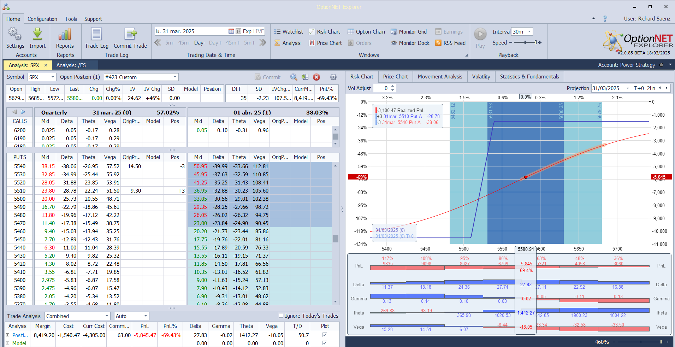This screenshot has height=347, width=675.
Task: Step projection forward with right arrow
Action: click(x=667, y=88)
